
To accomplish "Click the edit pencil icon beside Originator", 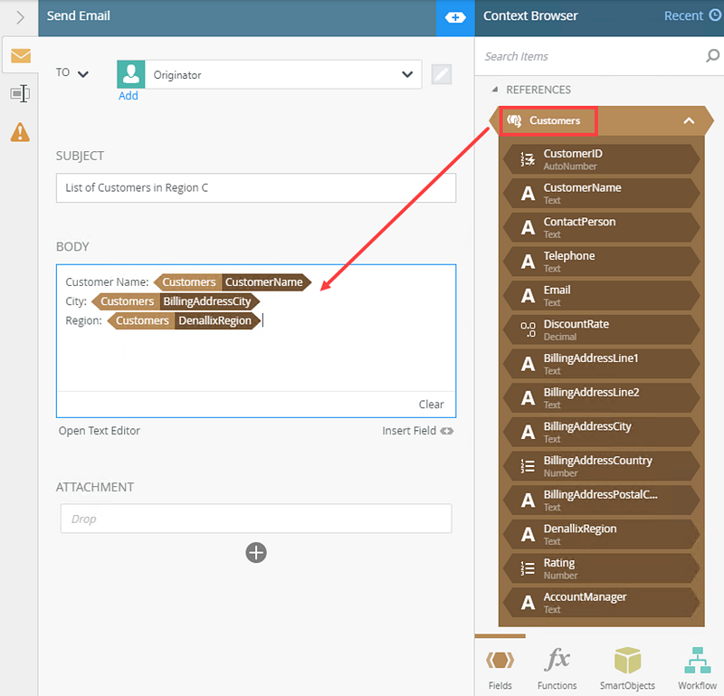I will click(x=441, y=74).
